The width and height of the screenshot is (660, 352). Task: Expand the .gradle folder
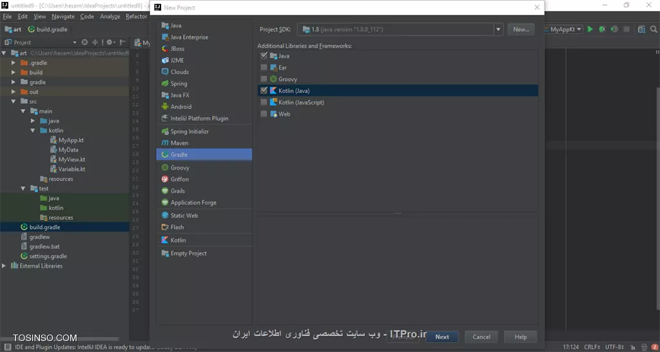point(14,63)
